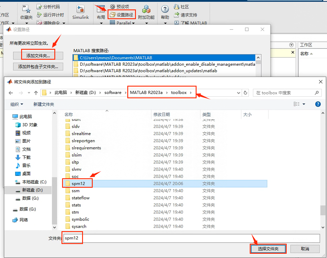Click toolbox breadcrumb segment
Image resolution: width=327 pixels, height=258 pixels.
tap(179, 93)
